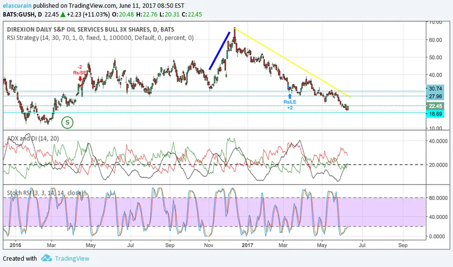This screenshot has height=267, width=453.
Task: Click the 80.0000 Stoch RSI axis label
Action: [438, 198]
